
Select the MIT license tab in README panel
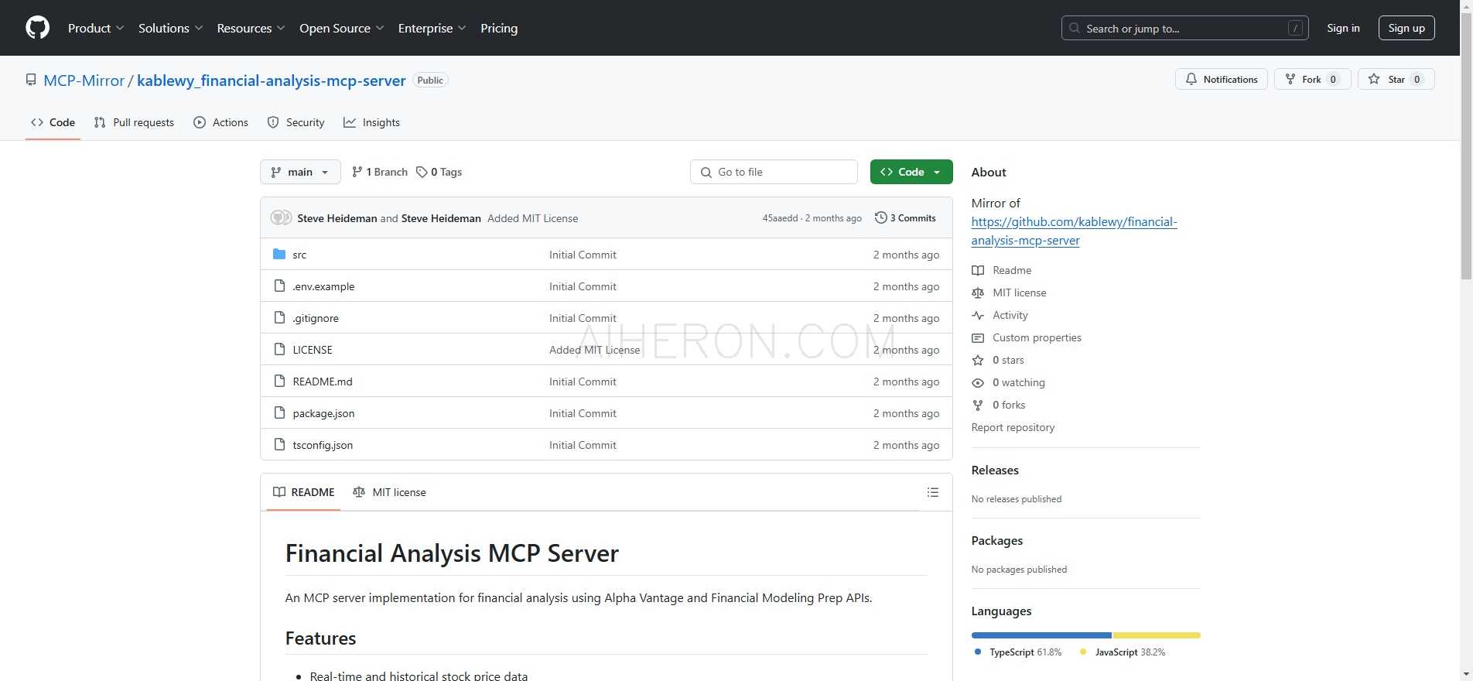coord(389,492)
